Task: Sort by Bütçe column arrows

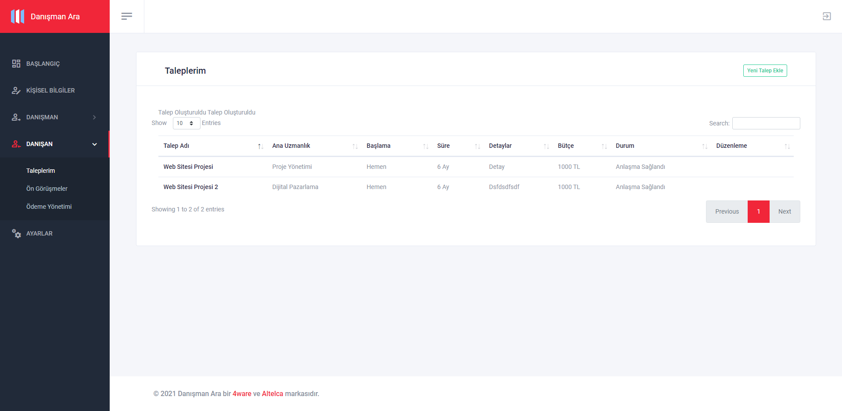Action: point(604,146)
